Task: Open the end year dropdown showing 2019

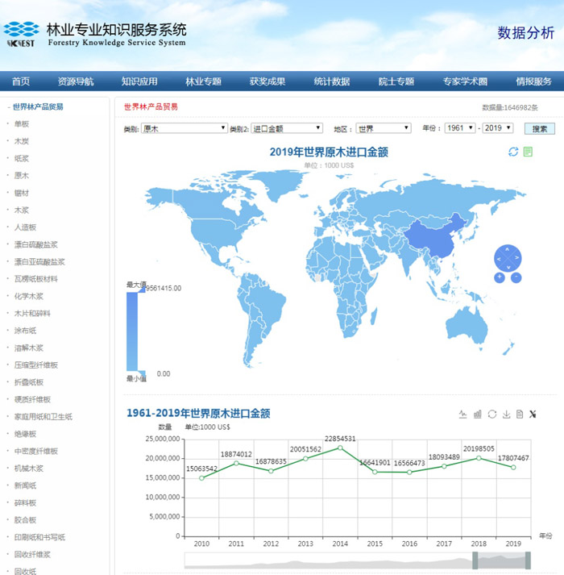Action: click(x=498, y=127)
